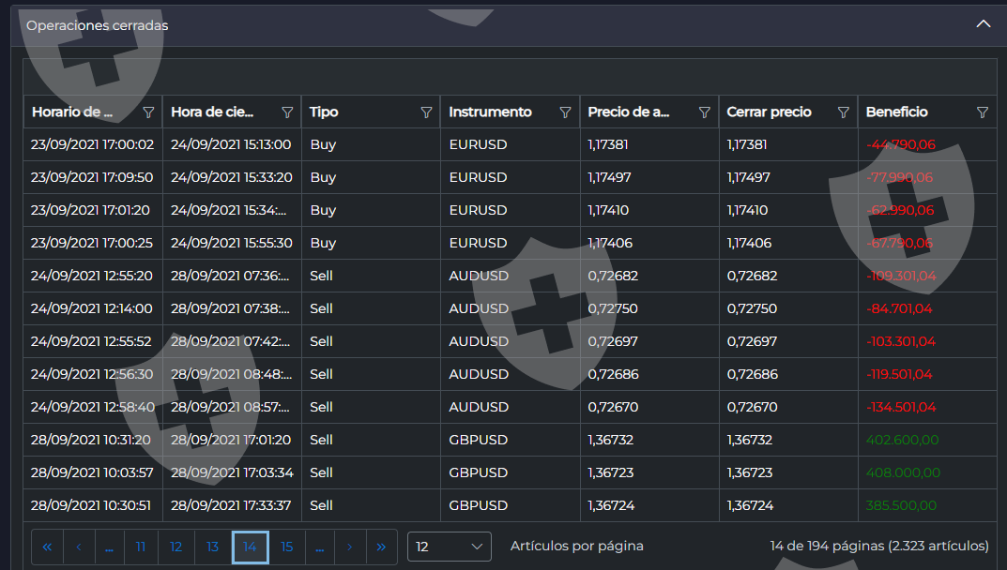Switch to page 13

(x=213, y=547)
